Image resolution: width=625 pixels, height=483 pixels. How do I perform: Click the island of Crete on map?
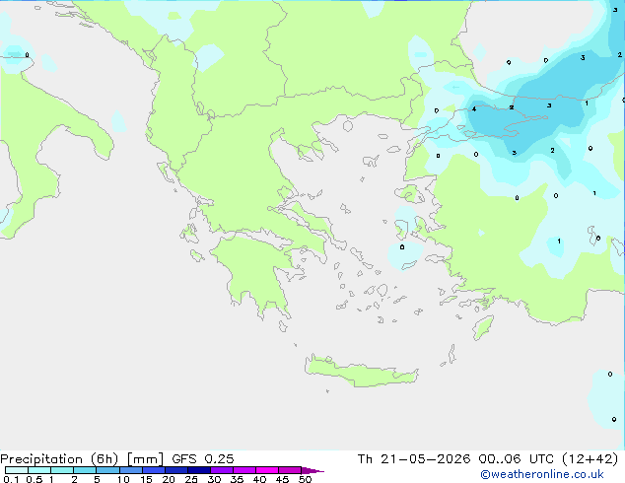pos(362,373)
